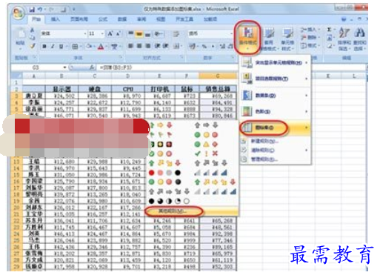Open Top/Bottom Rules submenu
380x278 pixels.
click(275, 79)
